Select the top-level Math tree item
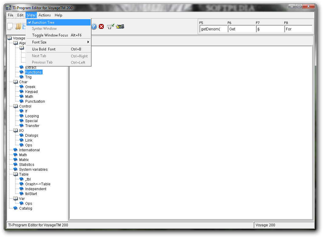 23,155
